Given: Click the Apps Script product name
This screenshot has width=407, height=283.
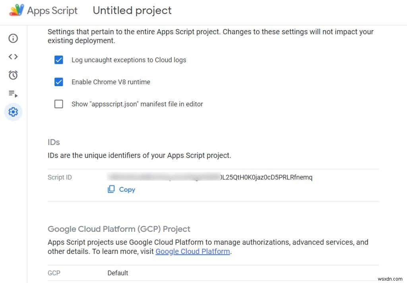Looking at the screenshot, I should click(x=52, y=11).
